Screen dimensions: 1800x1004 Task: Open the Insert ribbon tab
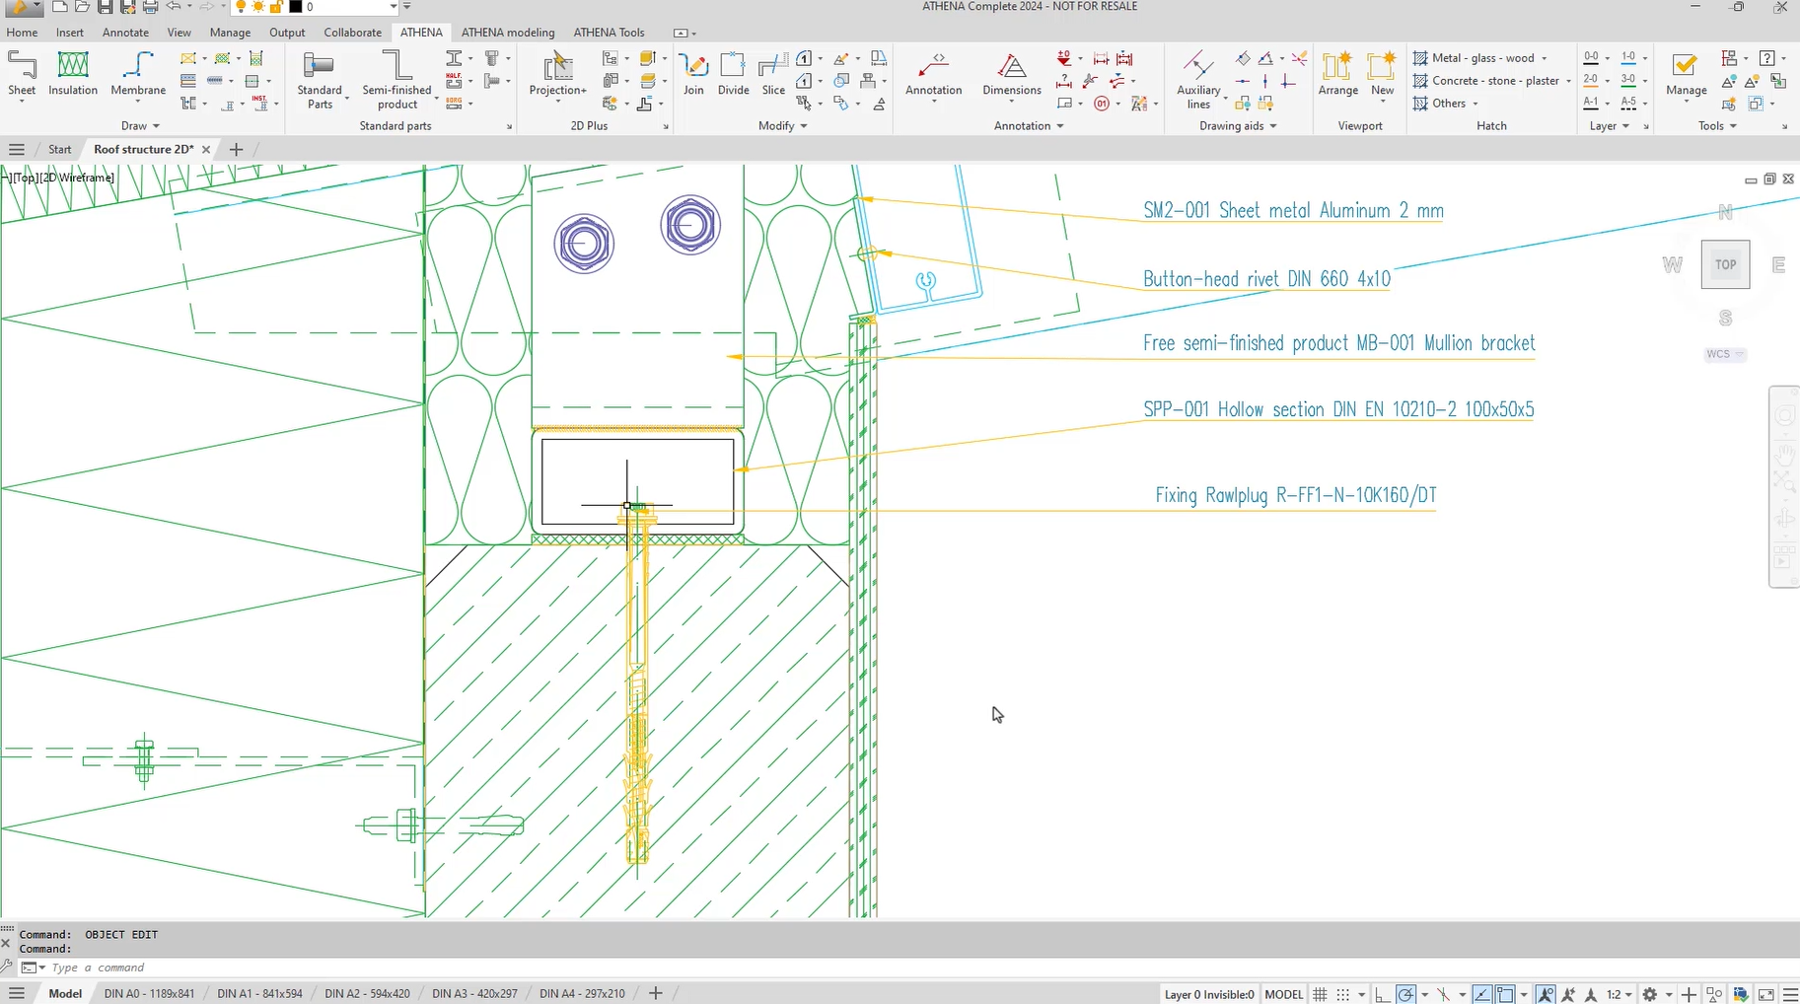69,33
